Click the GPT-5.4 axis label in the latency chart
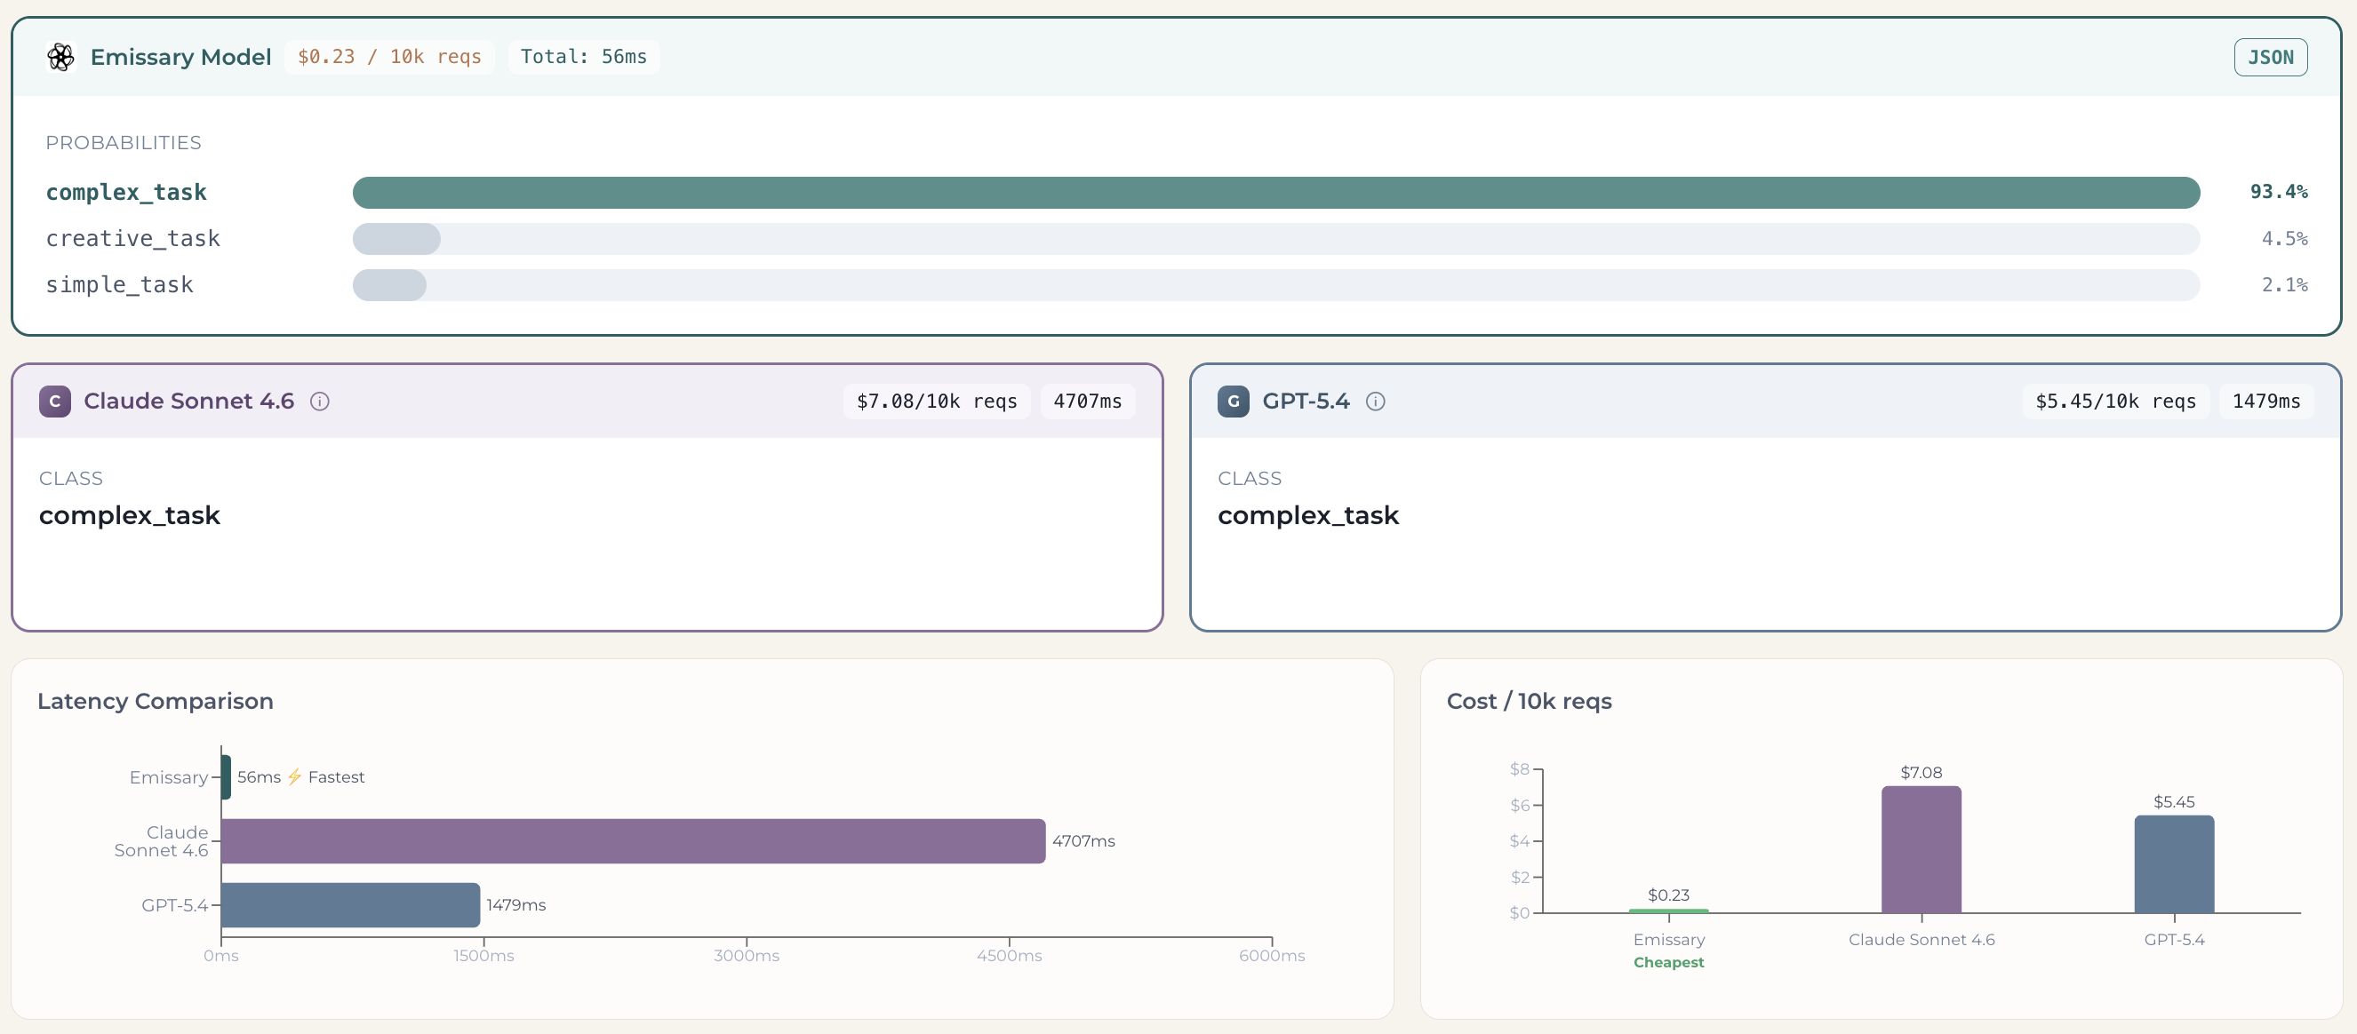 [175, 905]
